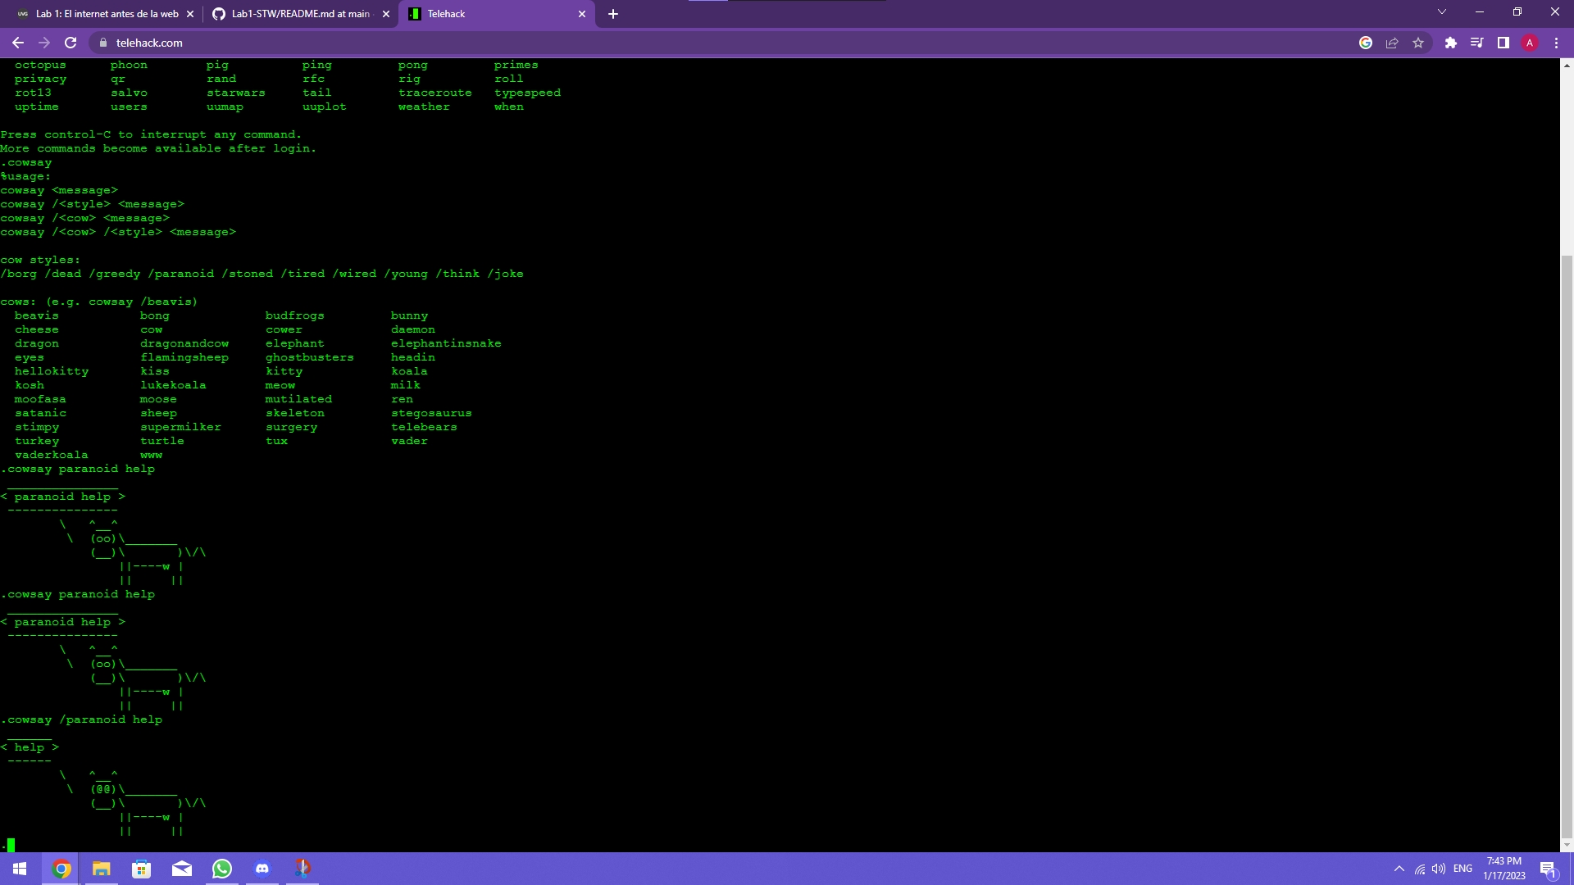The height and width of the screenshot is (885, 1574).
Task: Open Google account icon in address bar
Action: (x=1366, y=43)
